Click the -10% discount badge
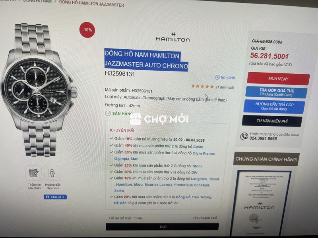 [x=87, y=30]
